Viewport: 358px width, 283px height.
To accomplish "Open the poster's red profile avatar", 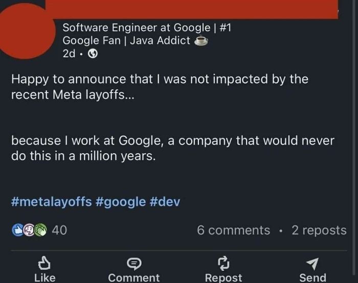I will (x=26, y=31).
